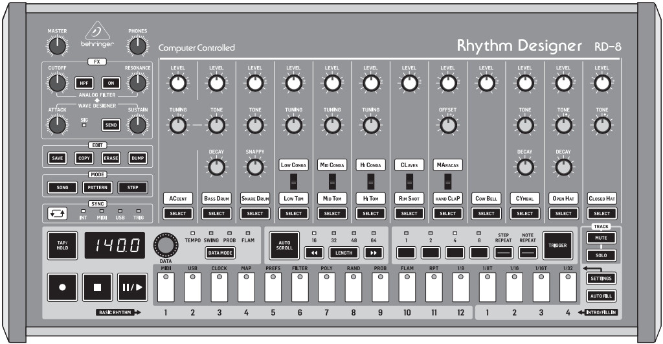Click the Bass Drum DECAY knob
Image resolution: width=663 pixels, height=344 pixels.
pyautogui.click(x=216, y=167)
